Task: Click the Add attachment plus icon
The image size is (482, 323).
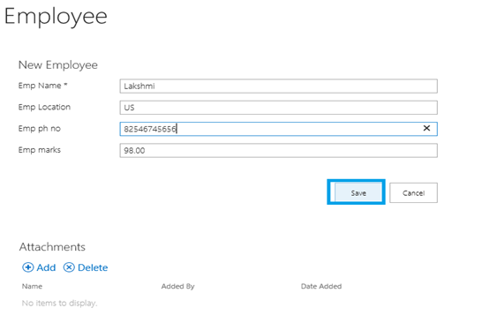Action: tap(28, 267)
